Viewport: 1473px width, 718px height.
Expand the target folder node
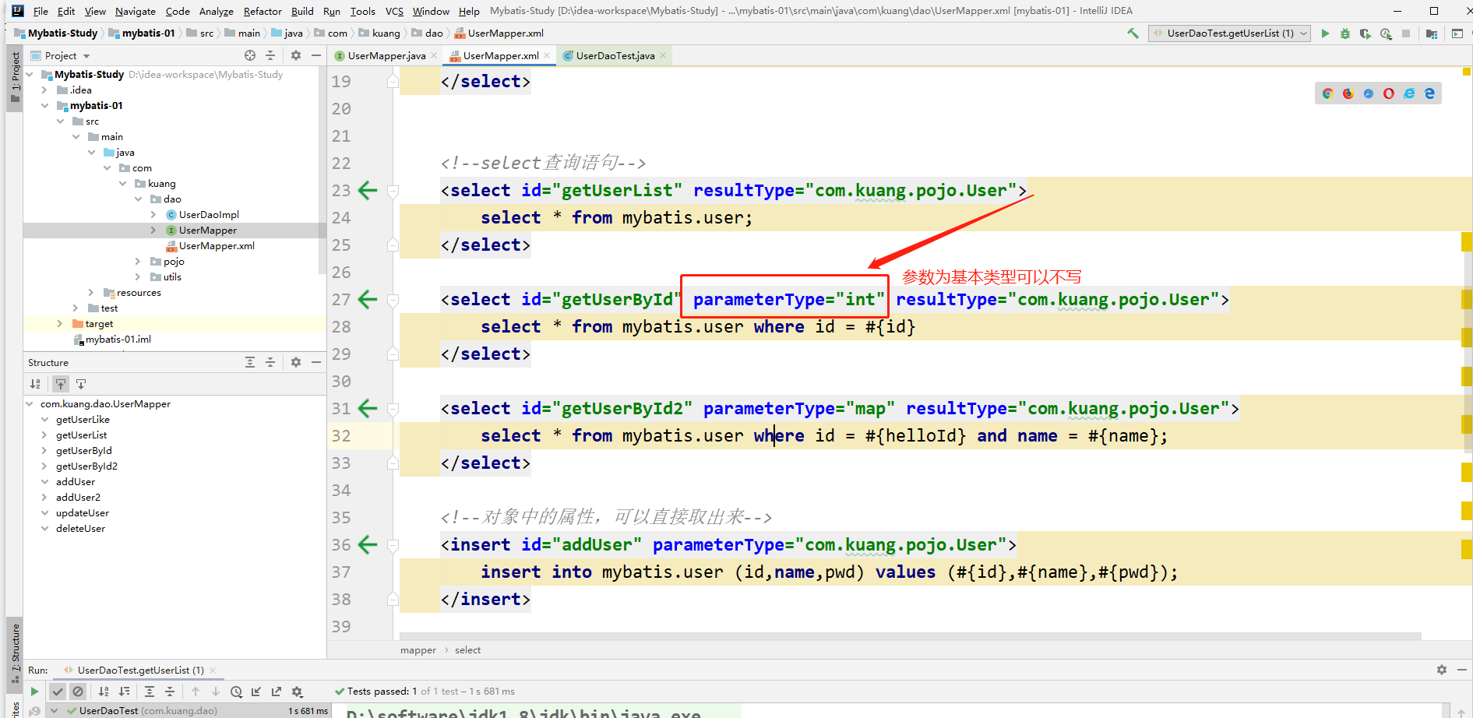tap(60, 324)
